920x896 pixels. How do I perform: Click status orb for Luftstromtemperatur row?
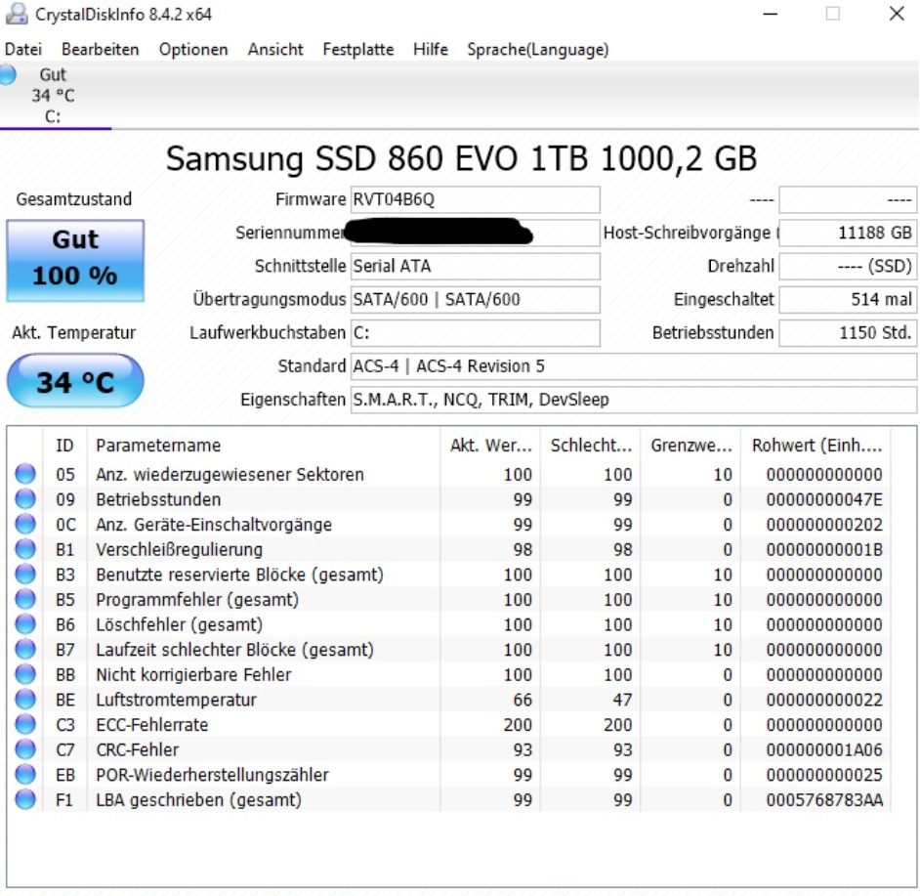[25, 700]
